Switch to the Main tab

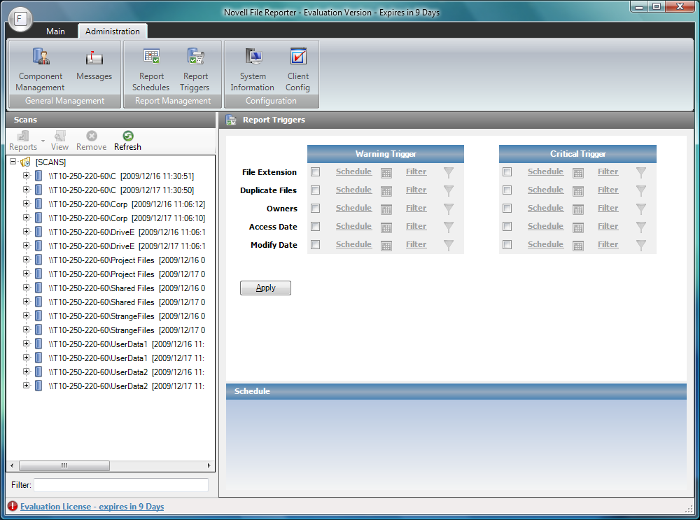coord(55,31)
